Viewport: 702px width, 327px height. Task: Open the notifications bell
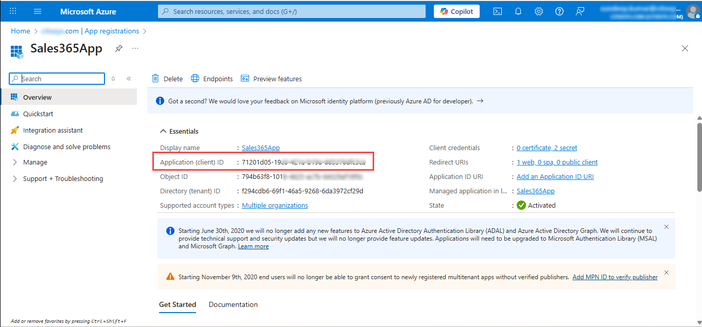click(518, 11)
